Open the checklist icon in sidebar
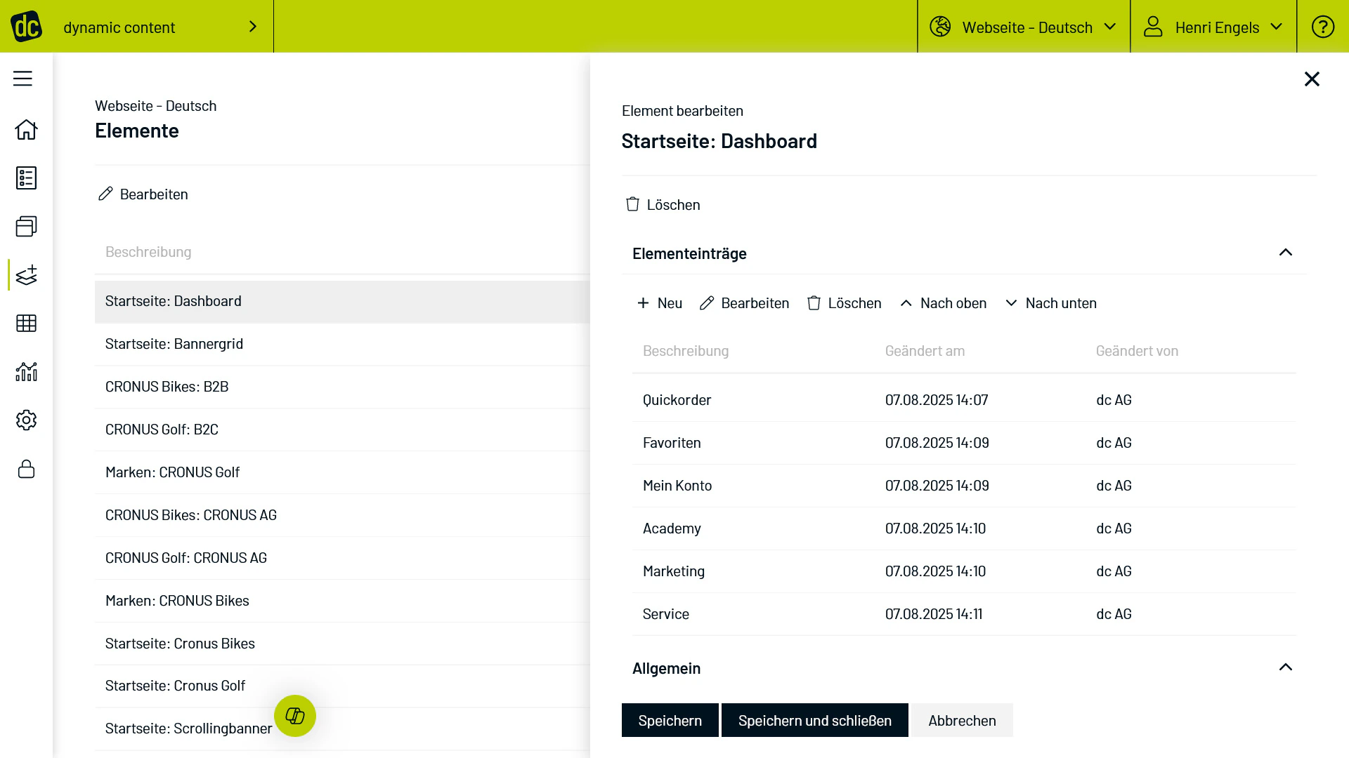Image resolution: width=1349 pixels, height=758 pixels. (26, 178)
